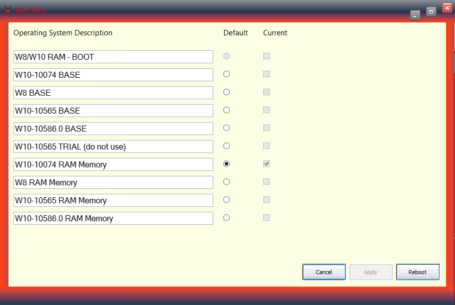Pick W10-10565 TRIAL (do not use) as default
This screenshot has height=305, width=455.
pos(226,146)
